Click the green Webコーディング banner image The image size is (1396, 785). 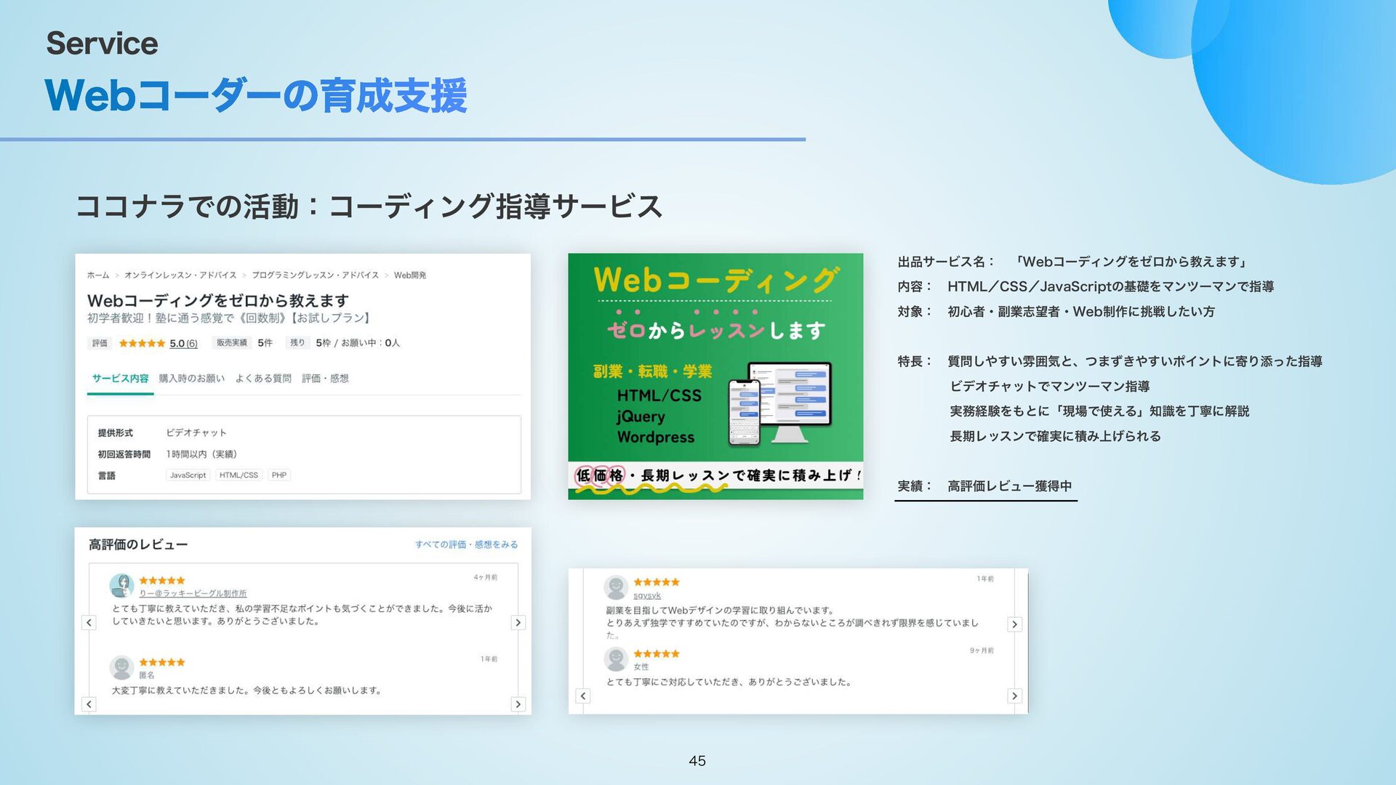pos(715,376)
